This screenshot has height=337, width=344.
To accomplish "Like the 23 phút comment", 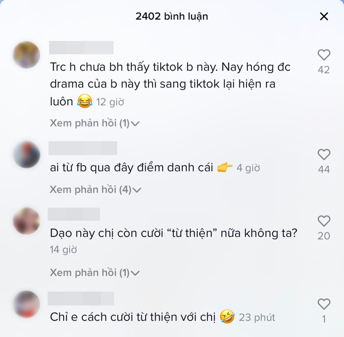I will tap(324, 304).
